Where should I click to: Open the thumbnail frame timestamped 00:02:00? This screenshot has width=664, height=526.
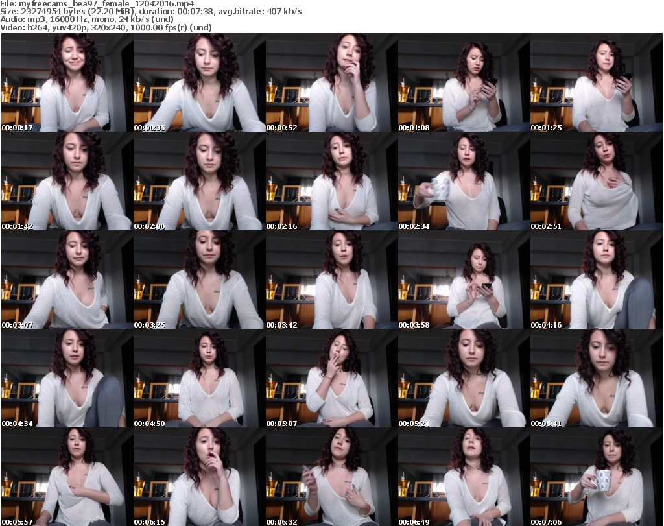tap(200, 181)
